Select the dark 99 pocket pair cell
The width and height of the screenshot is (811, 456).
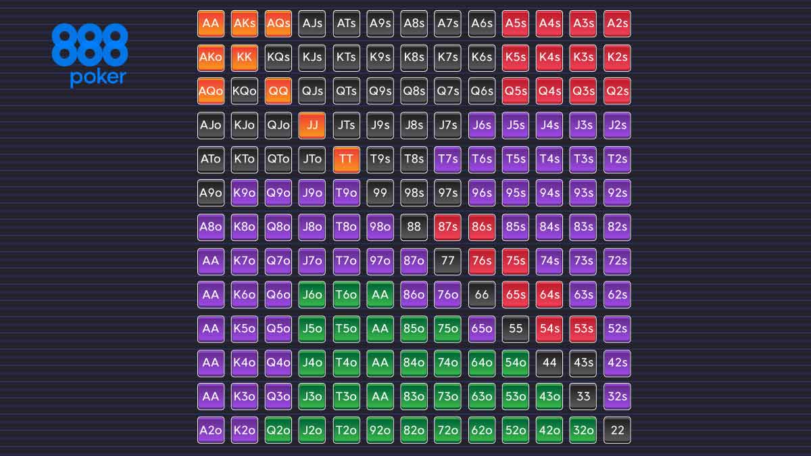[380, 193]
